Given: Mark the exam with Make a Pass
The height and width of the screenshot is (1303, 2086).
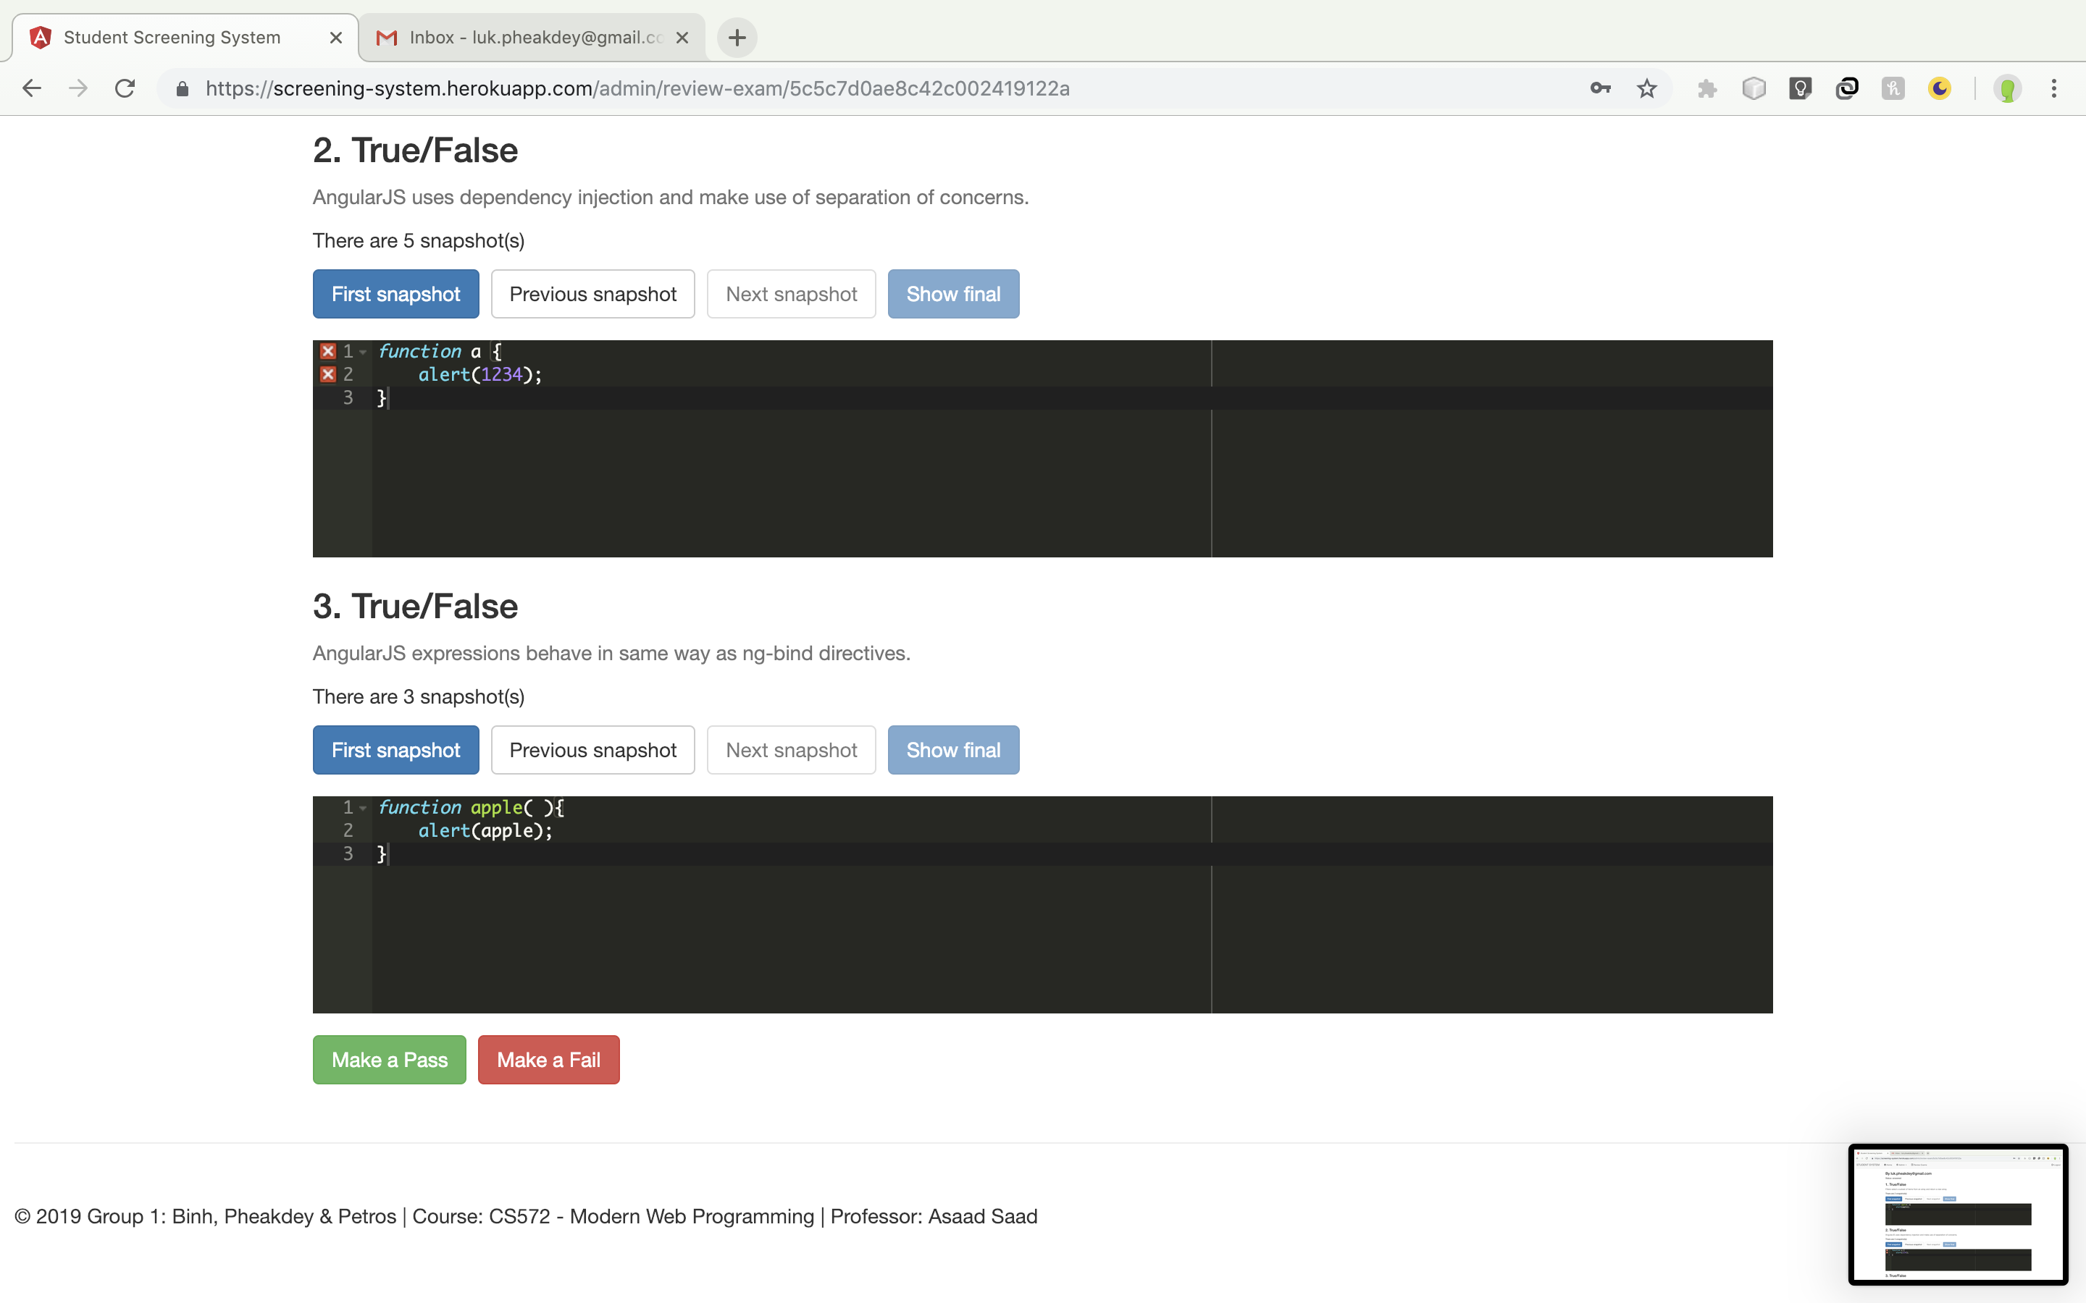Looking at the screenshot, I should click(x=390, y=1059).
